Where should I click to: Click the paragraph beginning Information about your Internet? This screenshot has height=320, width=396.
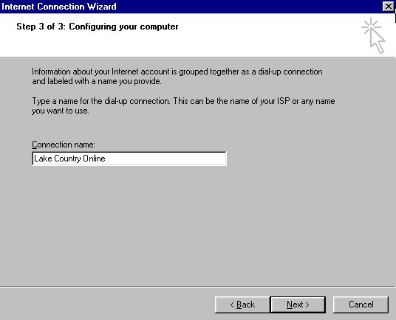click(x=177, y=77)
